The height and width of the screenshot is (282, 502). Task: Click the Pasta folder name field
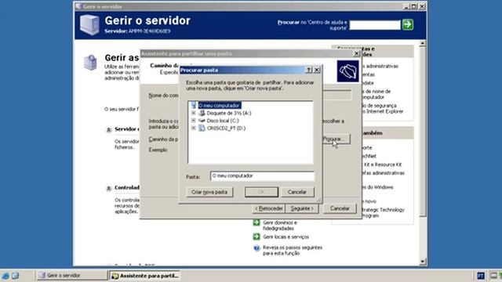[262, 175]
